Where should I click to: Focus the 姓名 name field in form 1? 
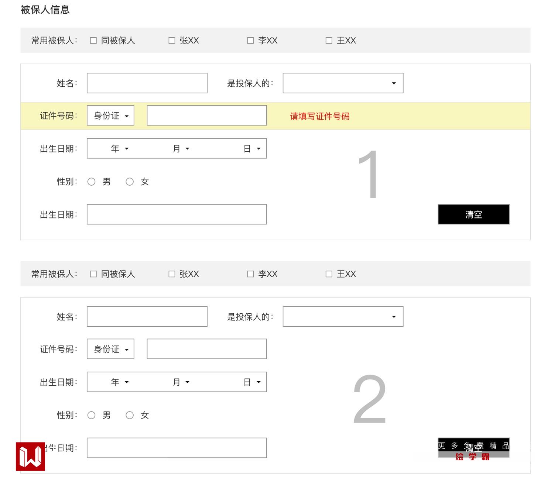coord(147,83)
